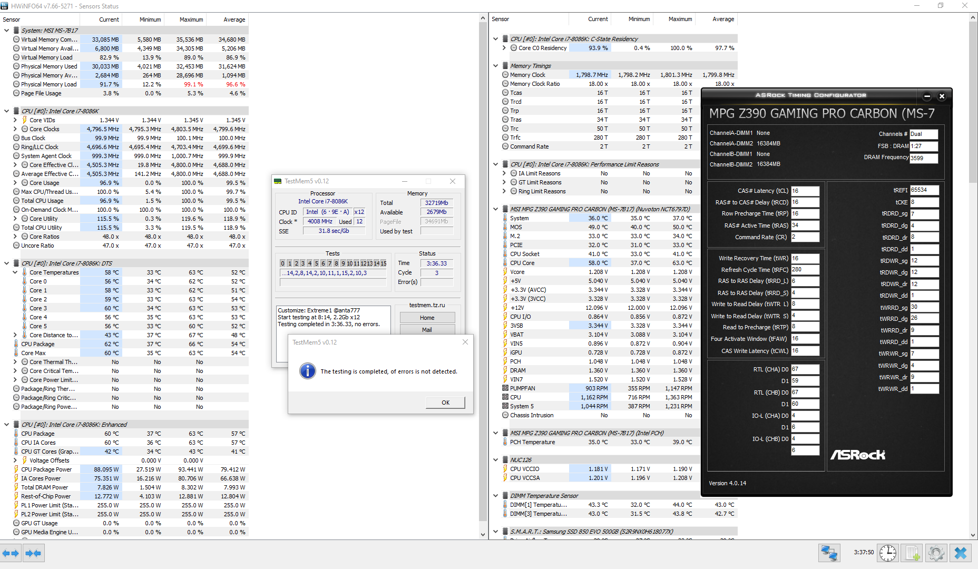The image size is (978, 569).
Task: Collapse the NUC126 sensor group
Action: pyautogui.click(x=495, y=460)
